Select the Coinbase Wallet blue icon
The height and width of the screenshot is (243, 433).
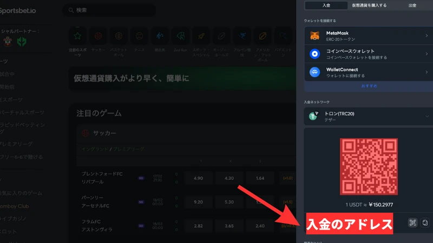coord(314,53)
